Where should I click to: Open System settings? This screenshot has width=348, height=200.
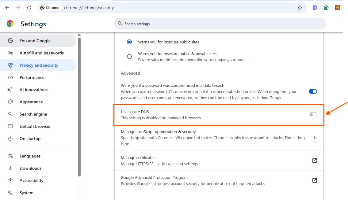(38, 193)
